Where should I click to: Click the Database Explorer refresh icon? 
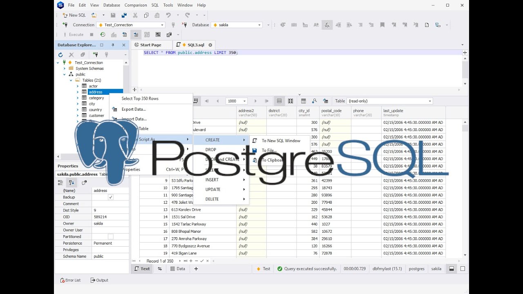click(x=60, y=55)
